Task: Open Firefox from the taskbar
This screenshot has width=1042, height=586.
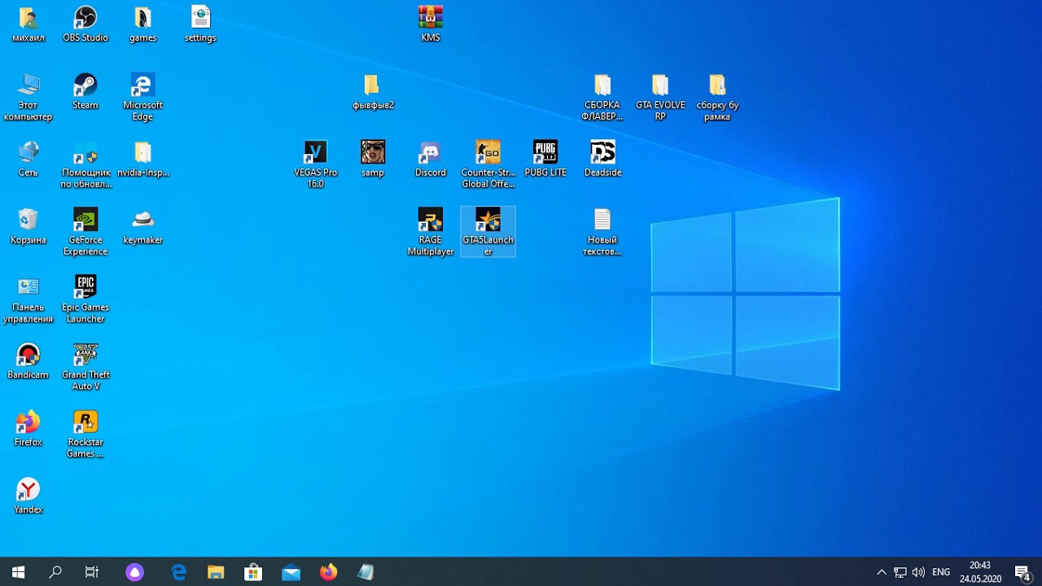Action: point(328,572)
